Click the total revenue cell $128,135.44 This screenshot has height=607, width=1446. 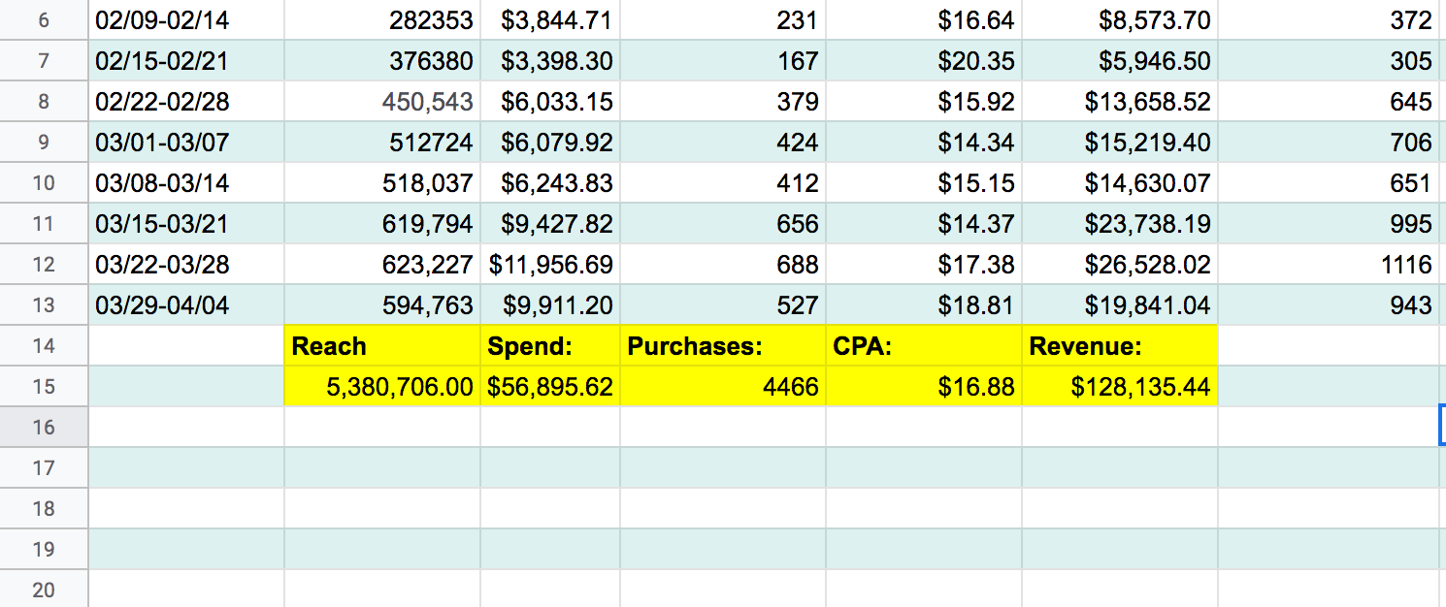1119,388
